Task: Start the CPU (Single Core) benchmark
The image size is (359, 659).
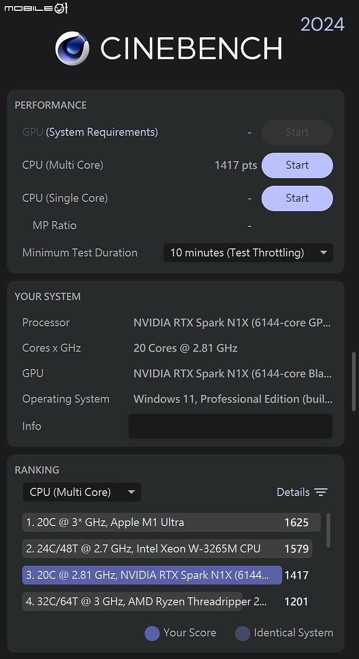Action: click(297, 198)
